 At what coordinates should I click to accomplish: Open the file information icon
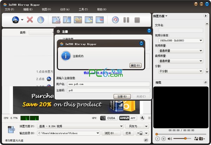41,20
